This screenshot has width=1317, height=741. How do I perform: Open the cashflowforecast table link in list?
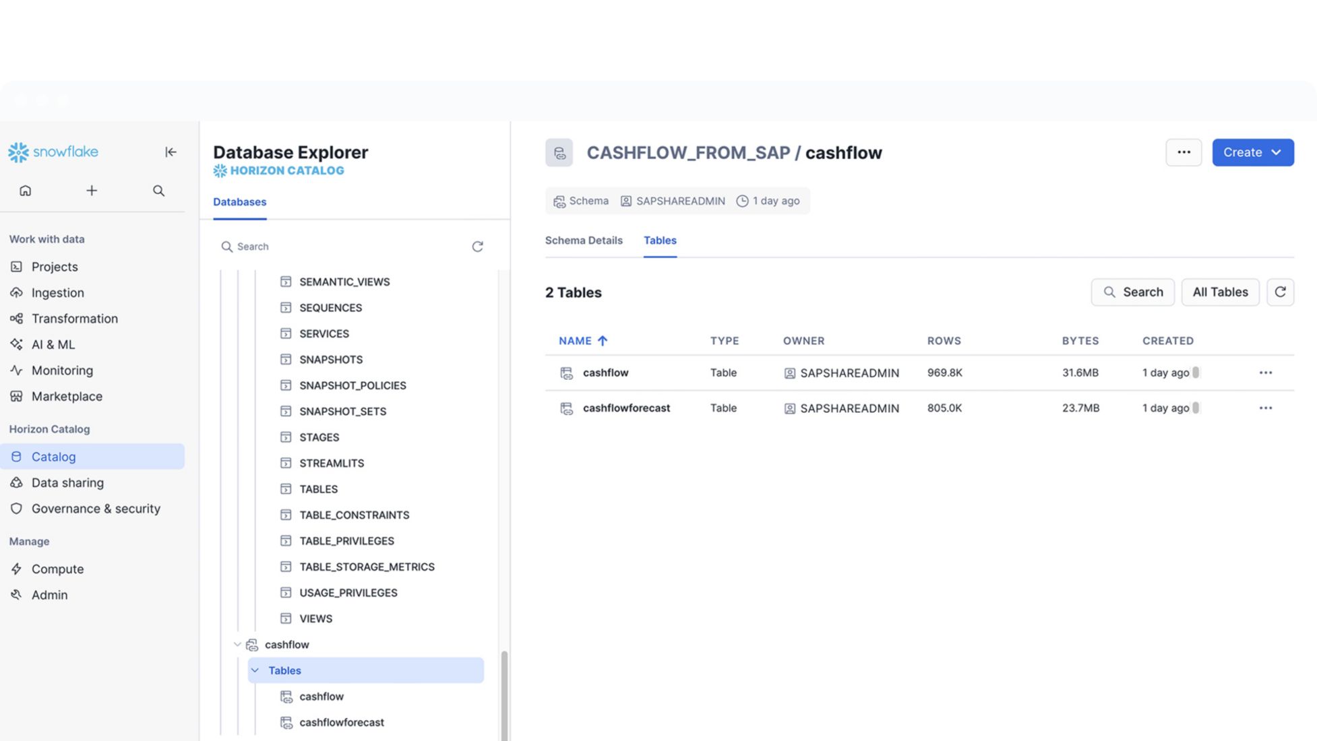[626, 408]
